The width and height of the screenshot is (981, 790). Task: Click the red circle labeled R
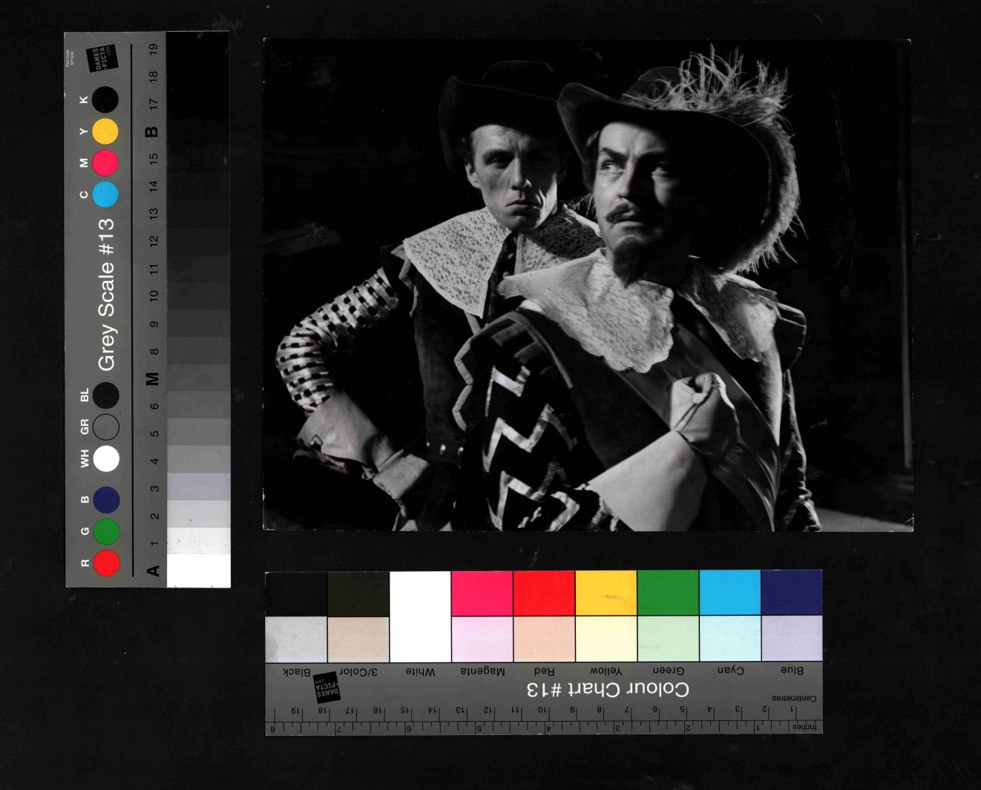106,563
